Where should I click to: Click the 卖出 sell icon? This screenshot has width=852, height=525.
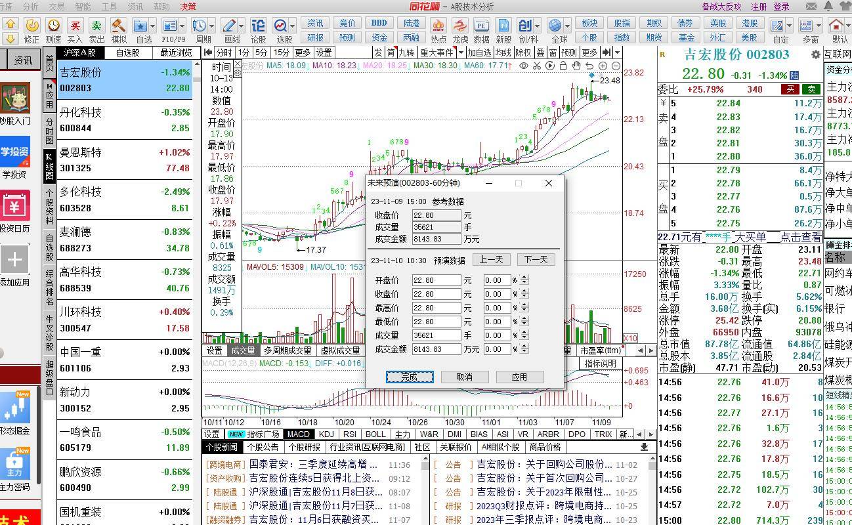[96, 25]
